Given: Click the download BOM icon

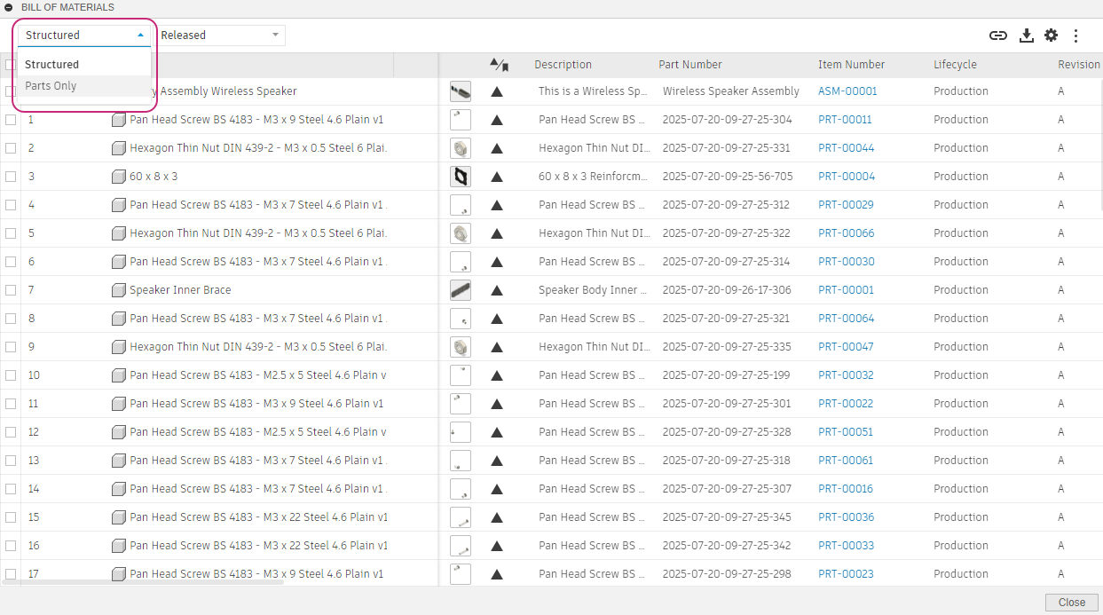Looking at the screenshot, I should (1026, 35).
